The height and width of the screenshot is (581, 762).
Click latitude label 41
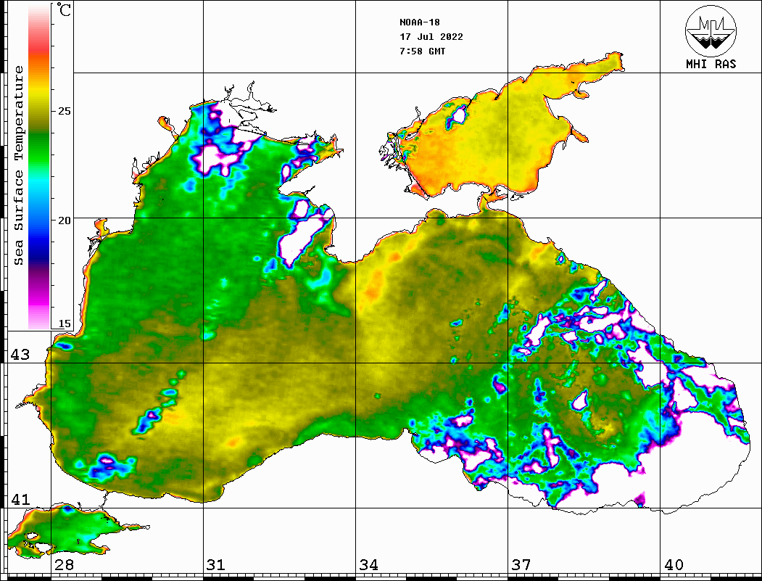pos(20,499)
